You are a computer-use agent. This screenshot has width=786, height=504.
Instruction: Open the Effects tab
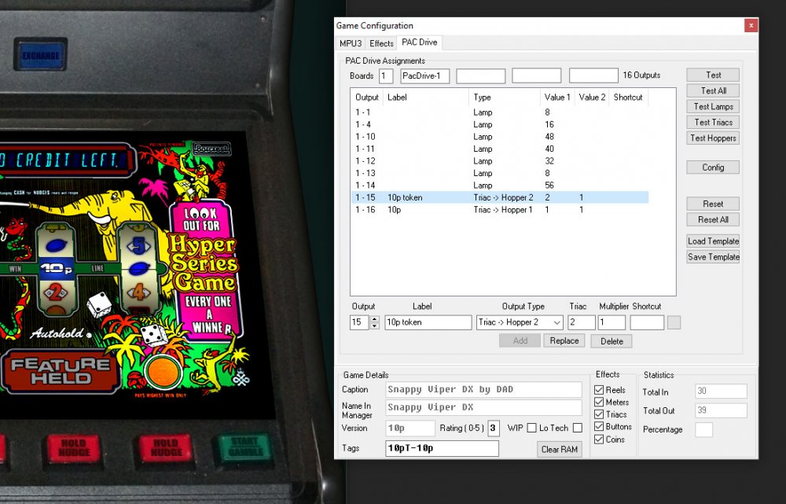381,43
